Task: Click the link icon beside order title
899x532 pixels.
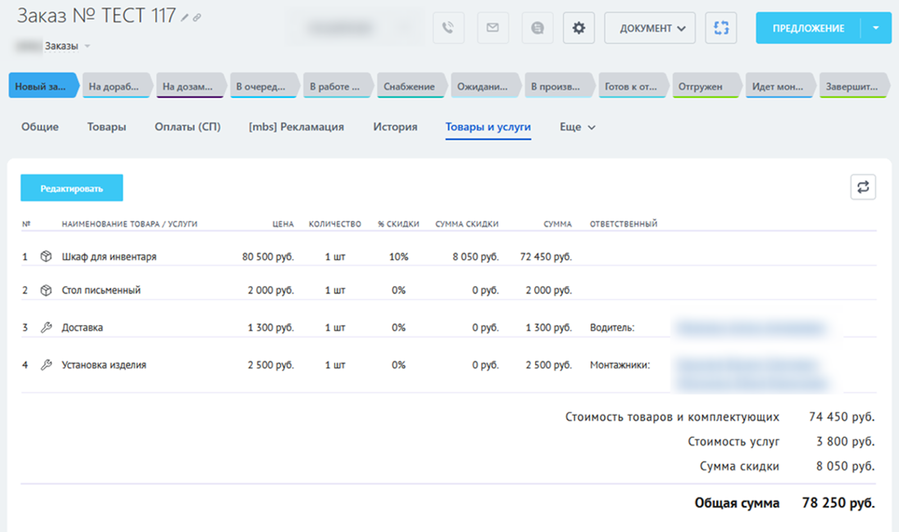Action: tap(197, 18)
